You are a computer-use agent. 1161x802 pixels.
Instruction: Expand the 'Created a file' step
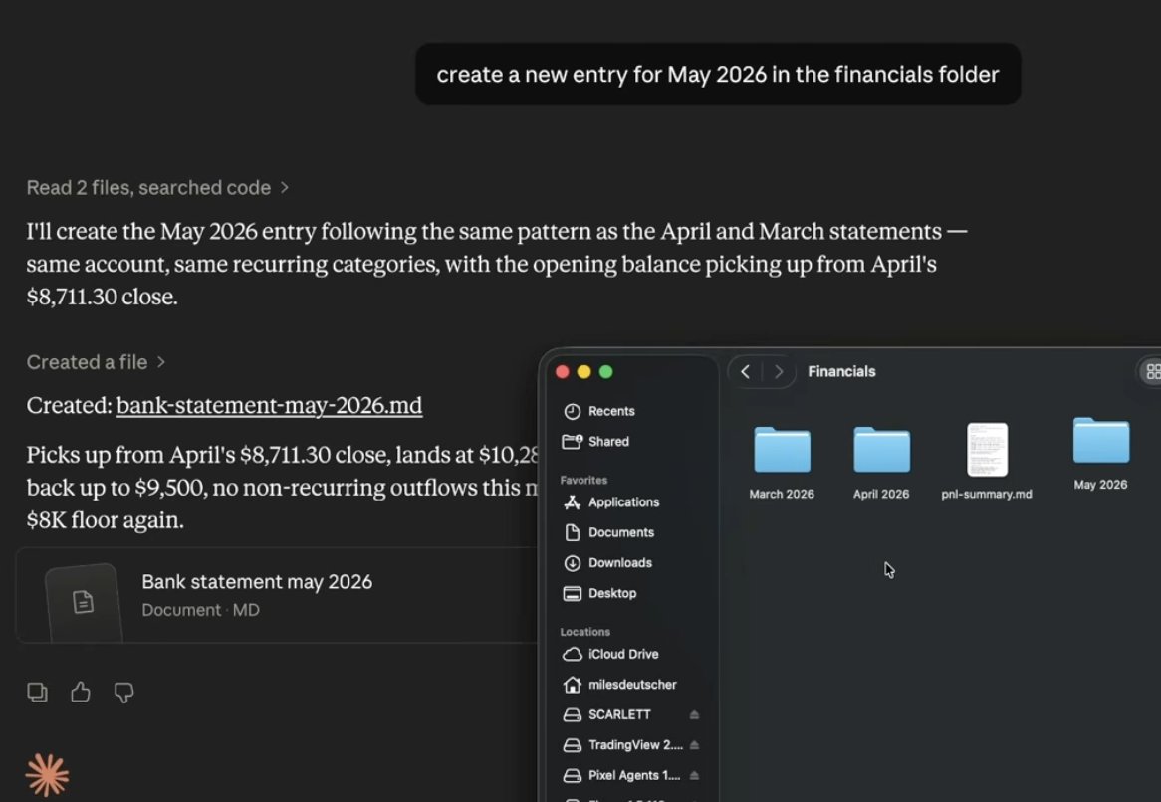coord(97,362)
